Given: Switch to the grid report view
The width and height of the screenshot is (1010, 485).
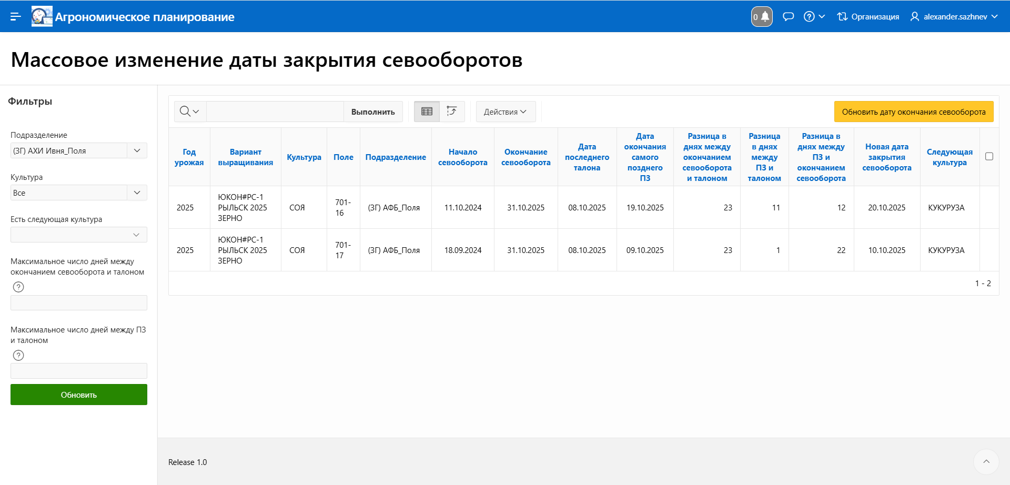Looking at the screenshot, I should click(x=427, y=112).
